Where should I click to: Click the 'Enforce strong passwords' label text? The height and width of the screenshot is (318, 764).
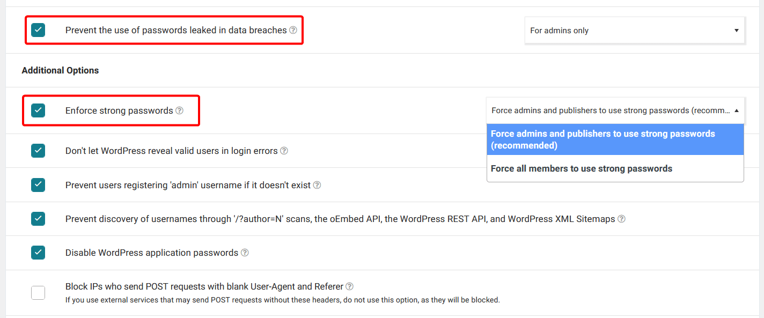click(x=119, y=110)
